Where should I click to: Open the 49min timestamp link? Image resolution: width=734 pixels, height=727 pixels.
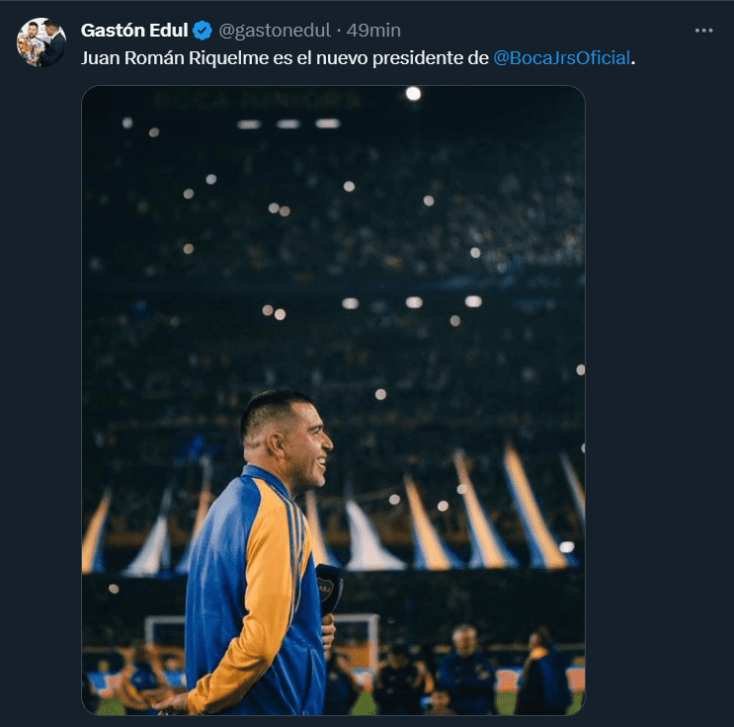(373, 31)
